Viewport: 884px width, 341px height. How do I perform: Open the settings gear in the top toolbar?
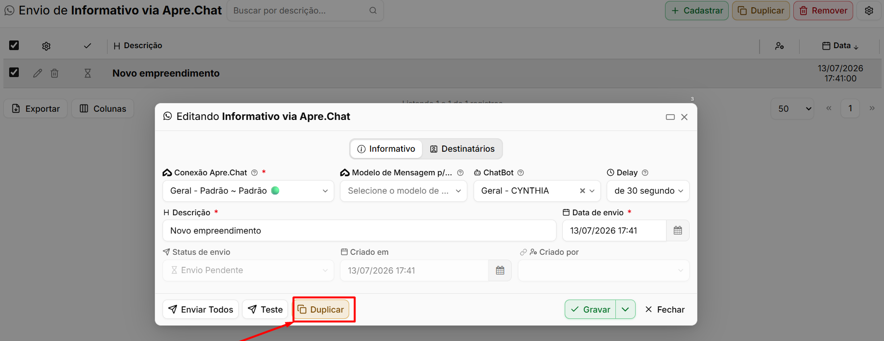pos(869,11)
